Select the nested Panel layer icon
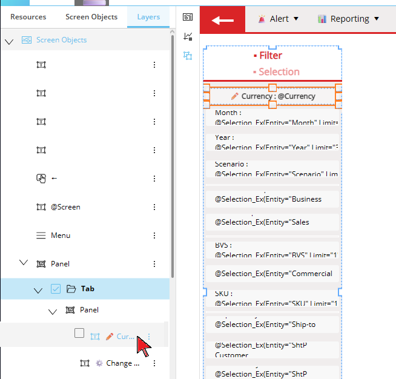Screen dimensions: 396x379 pyautogui.click(x=70, y=310)
